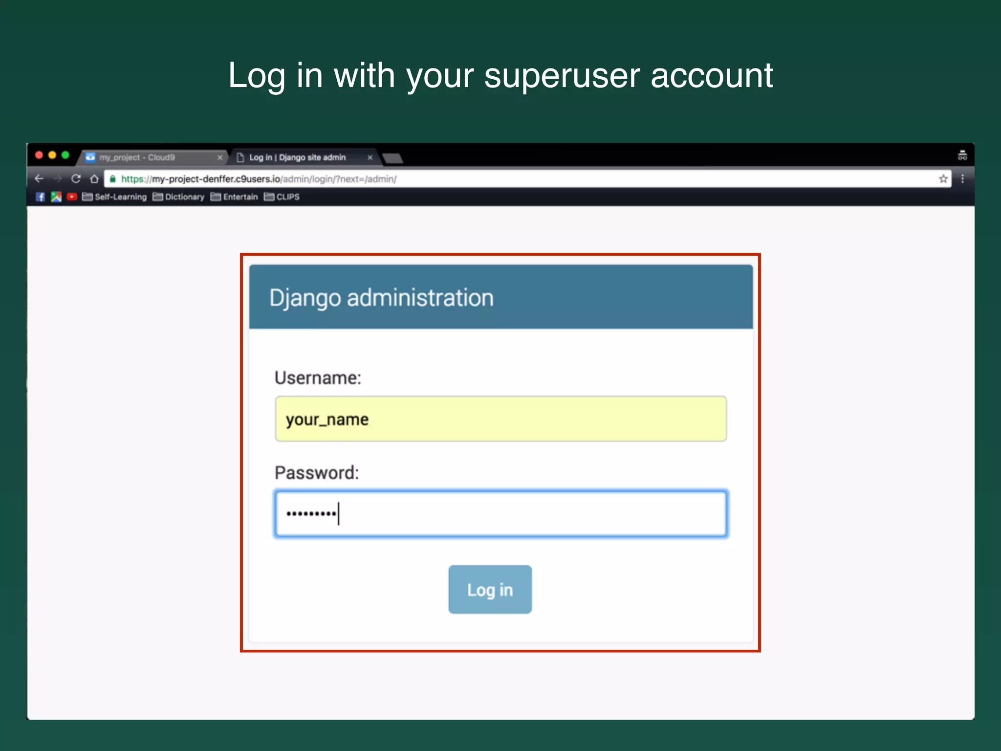The width and height of the screenshot is (1001, 751).
Task: Click the green secure padlock icon
Action: pyautogui.click(x=113, y=179)
